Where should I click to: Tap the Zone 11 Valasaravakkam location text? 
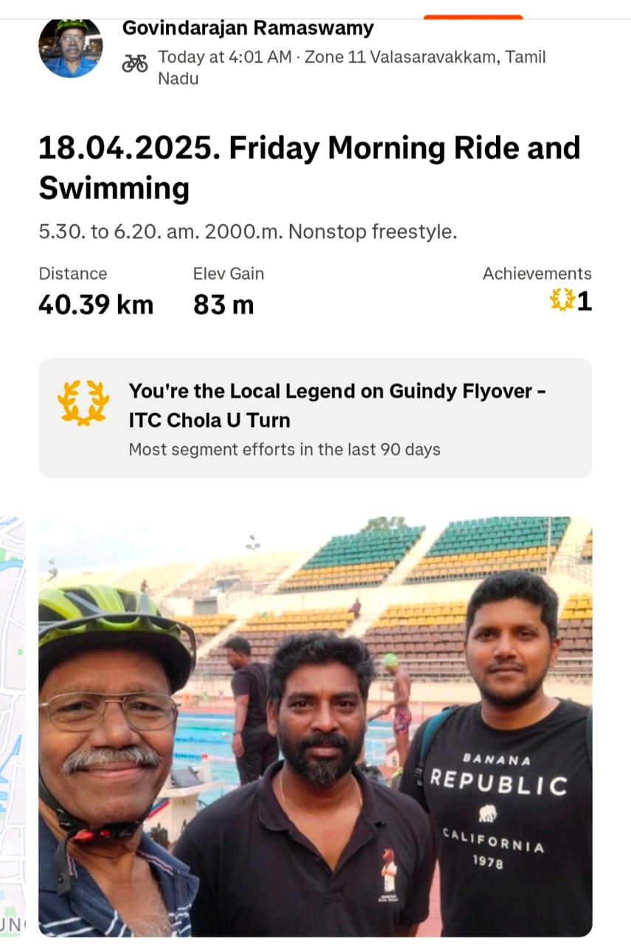click(425, 58)
